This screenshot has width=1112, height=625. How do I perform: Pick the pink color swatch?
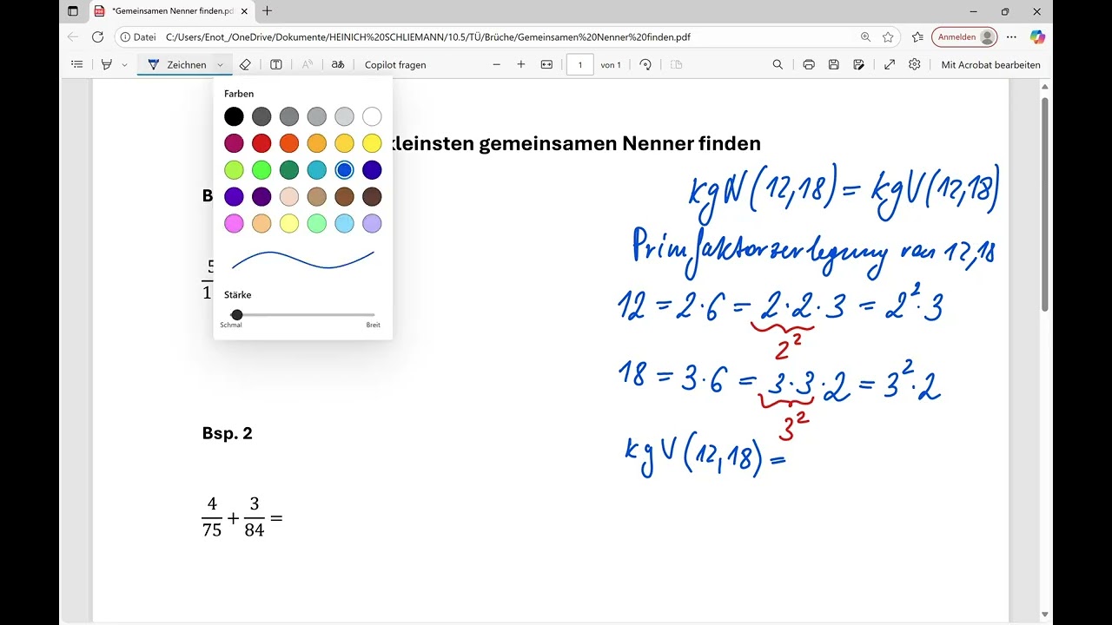click(234, 224)
